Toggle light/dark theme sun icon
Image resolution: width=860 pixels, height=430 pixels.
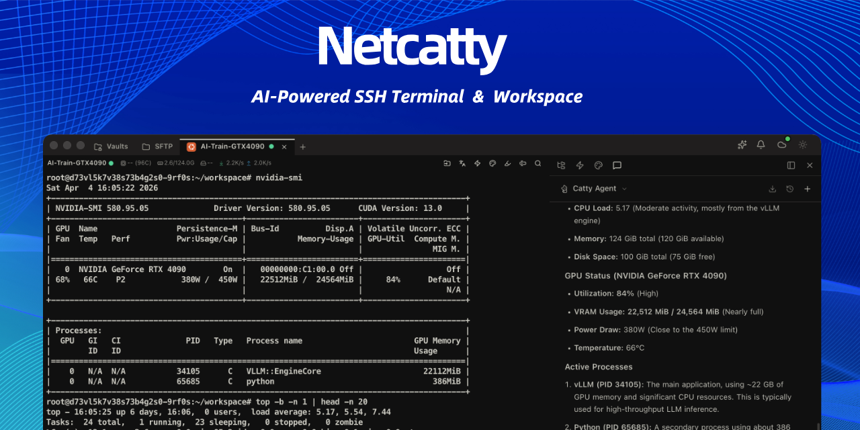[802, 145]
